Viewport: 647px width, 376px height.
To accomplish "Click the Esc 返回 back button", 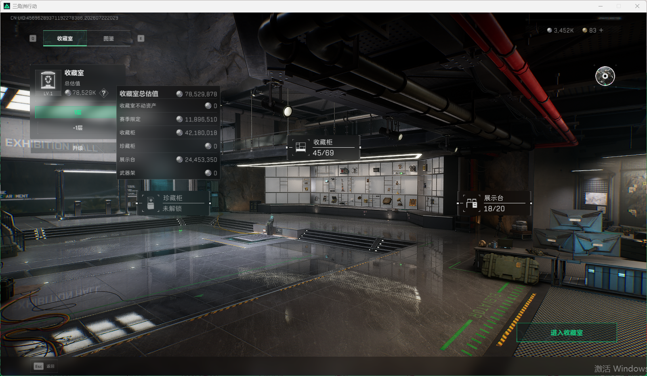I will tap(44, 366).
